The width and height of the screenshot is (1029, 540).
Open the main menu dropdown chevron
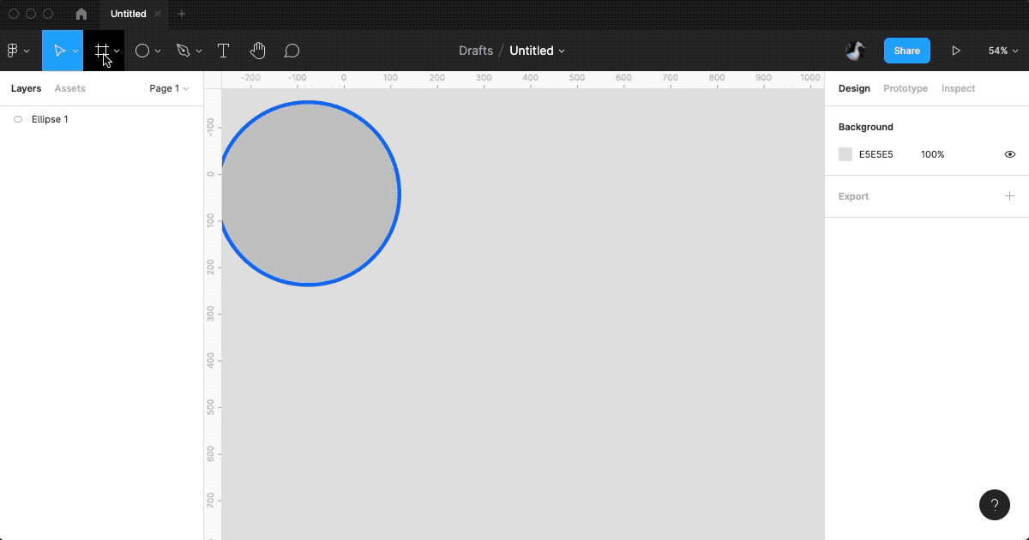(27, 51)
